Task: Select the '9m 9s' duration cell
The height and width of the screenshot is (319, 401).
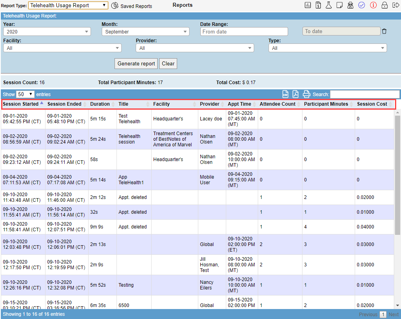Action: click(x=102, y=227)
